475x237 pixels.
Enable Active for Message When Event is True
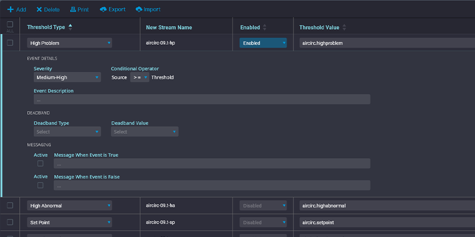40,163
